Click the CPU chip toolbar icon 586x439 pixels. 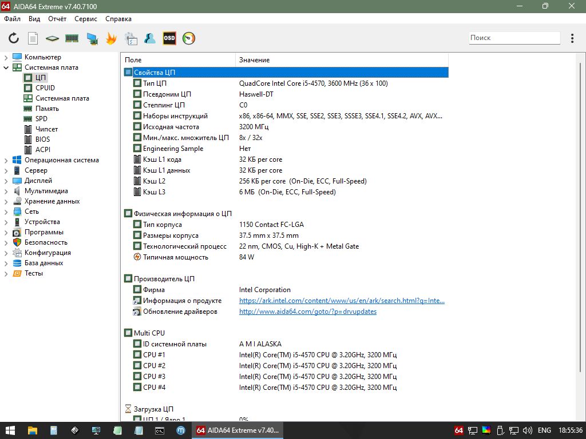pyautogui.click(x=52, y=38)
